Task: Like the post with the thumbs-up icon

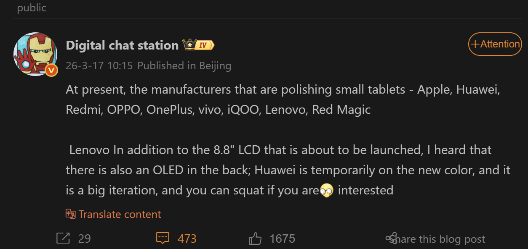Action: point(255,239)
